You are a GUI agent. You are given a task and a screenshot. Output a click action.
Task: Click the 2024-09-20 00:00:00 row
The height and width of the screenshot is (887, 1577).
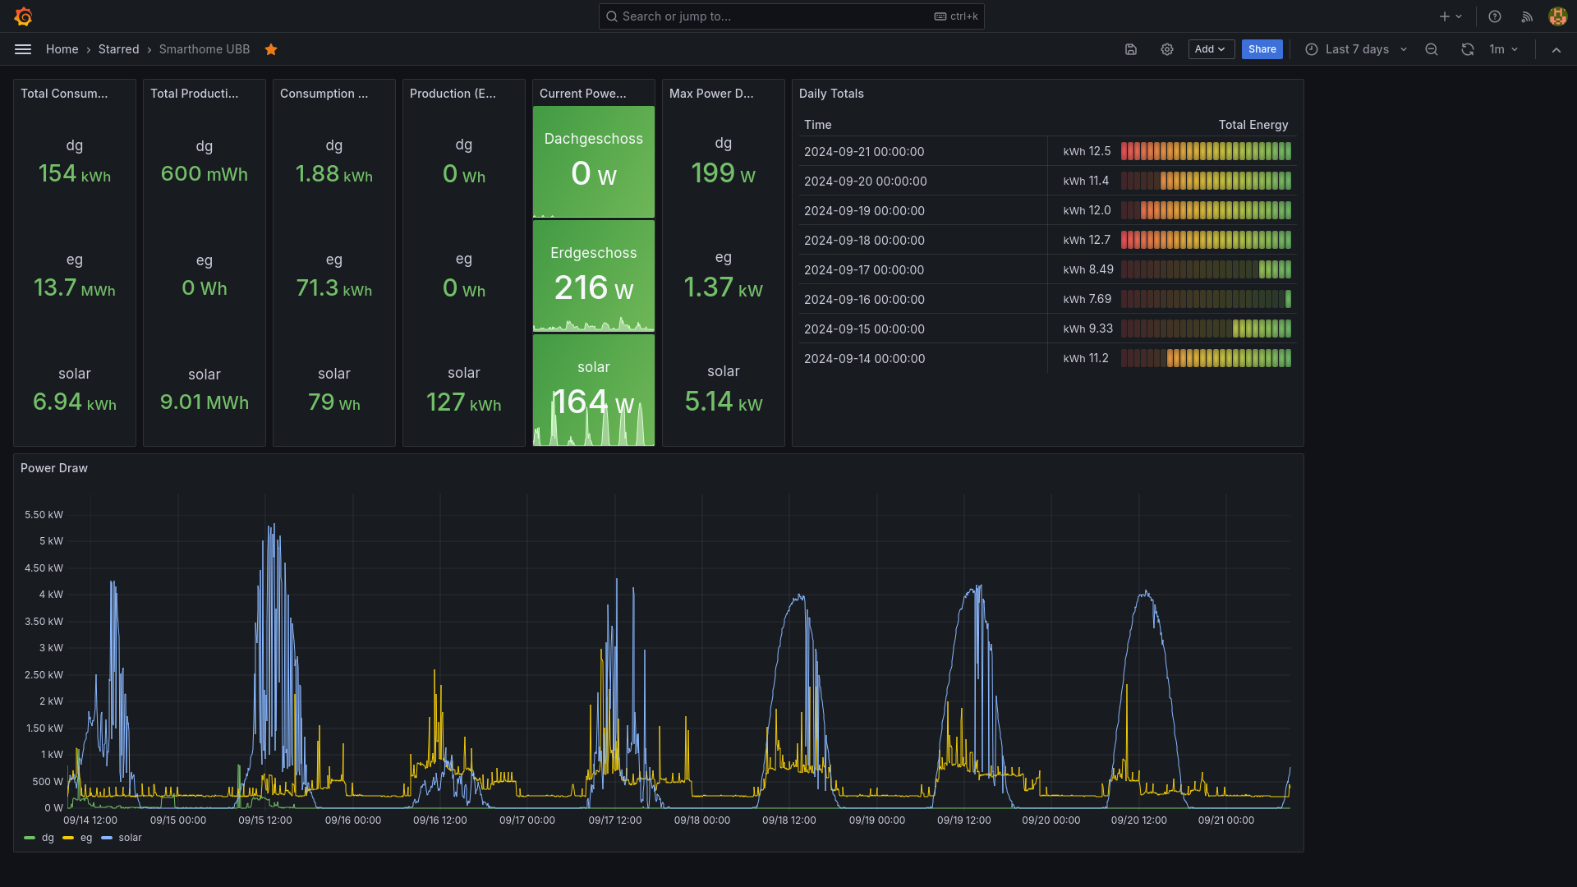click(1047, 181)
